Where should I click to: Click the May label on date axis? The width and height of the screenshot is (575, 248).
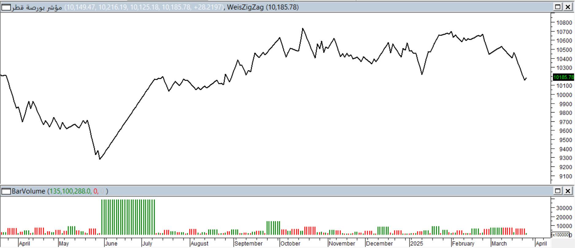(x=64, y=243)
